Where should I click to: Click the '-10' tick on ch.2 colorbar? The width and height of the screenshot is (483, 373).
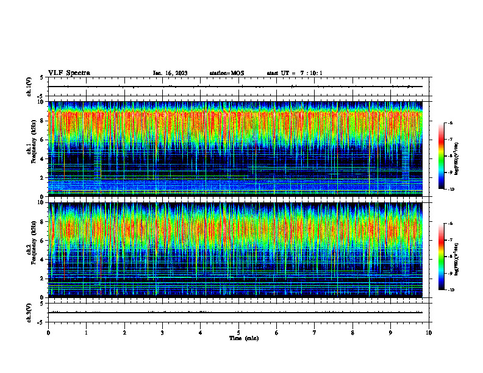pyautogui.click(x=451, y=290)
